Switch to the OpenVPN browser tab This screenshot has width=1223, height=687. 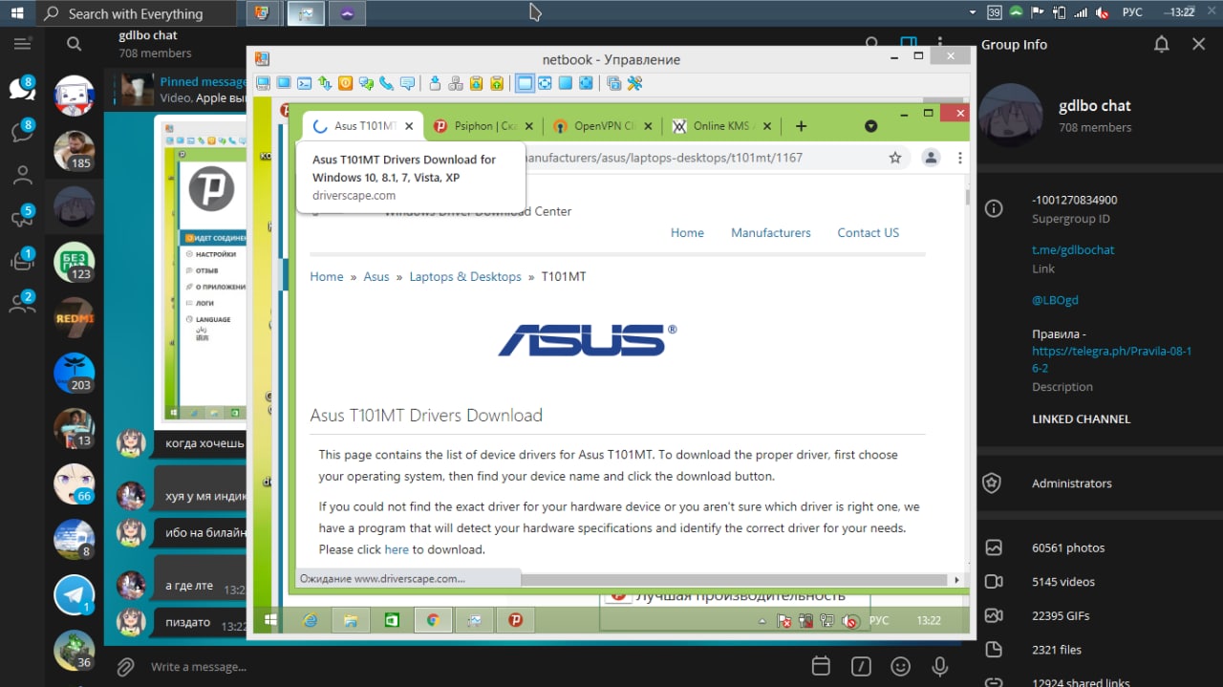point(604,126)
